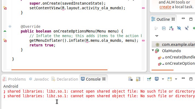195x109 pixels.
Task: Click the @Override annotation text
Action: 31,26
